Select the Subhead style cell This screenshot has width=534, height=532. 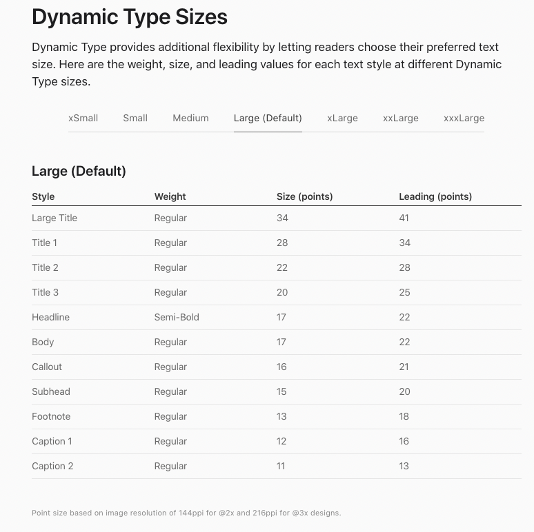(51, 392)
